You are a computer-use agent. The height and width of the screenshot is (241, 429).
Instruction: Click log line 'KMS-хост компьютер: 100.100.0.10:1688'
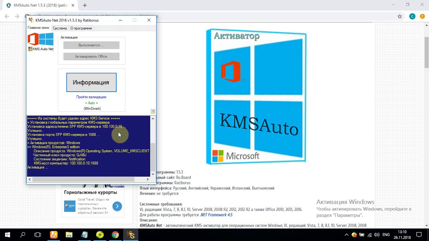[x=66, y=163]
